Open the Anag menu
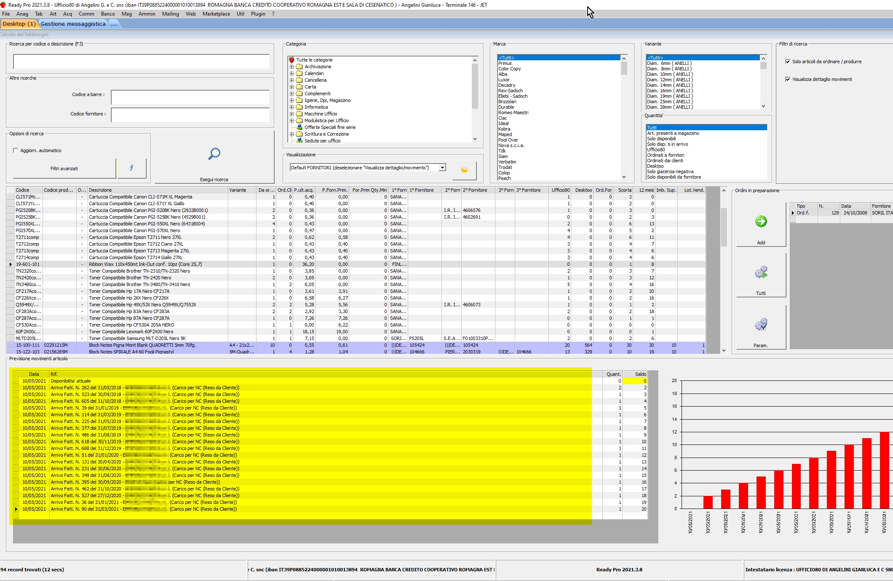The width and height of the screenshot is (893, 581). pyautogui.click(x=22, y=14)
